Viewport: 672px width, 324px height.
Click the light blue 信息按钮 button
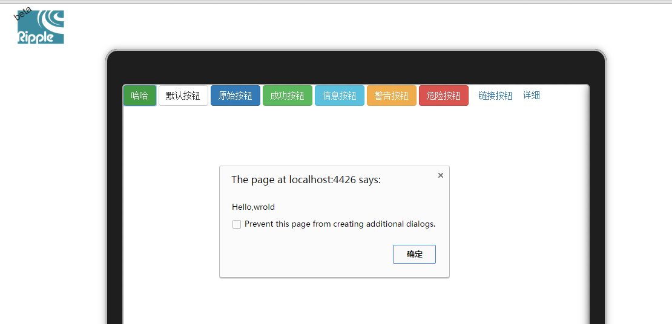click(340, 96)
